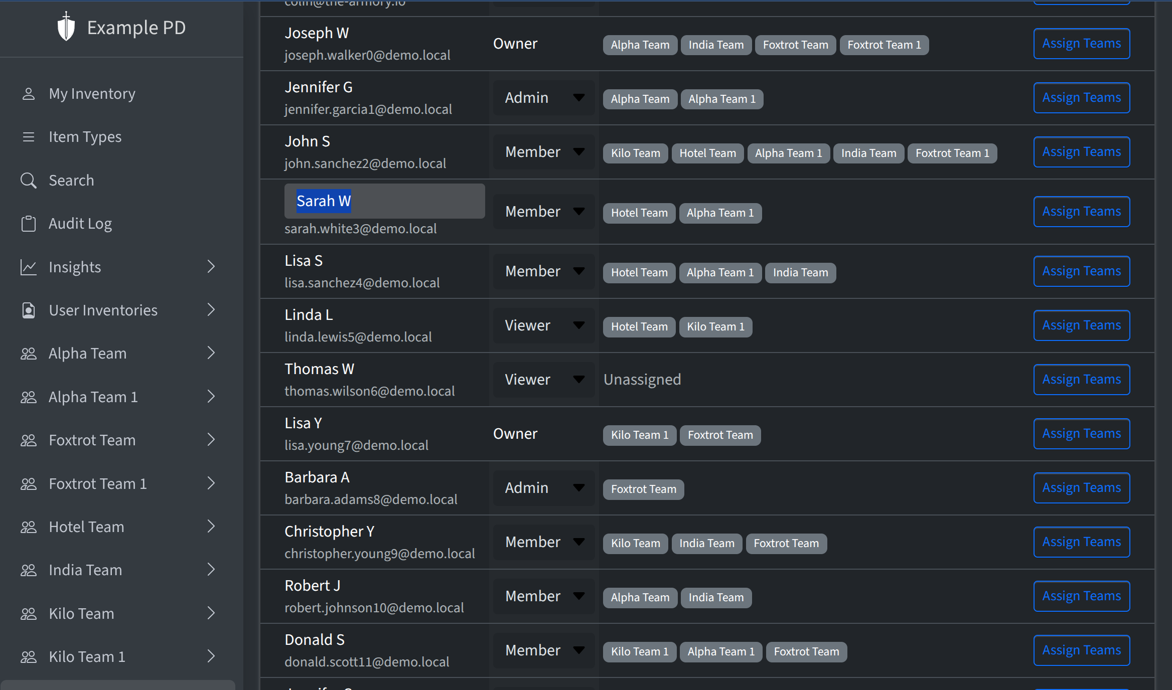This screenshot has height=690, width=1172.
Task: Click the Audit Log clipboard icon
Action: [x=29, y=224]
